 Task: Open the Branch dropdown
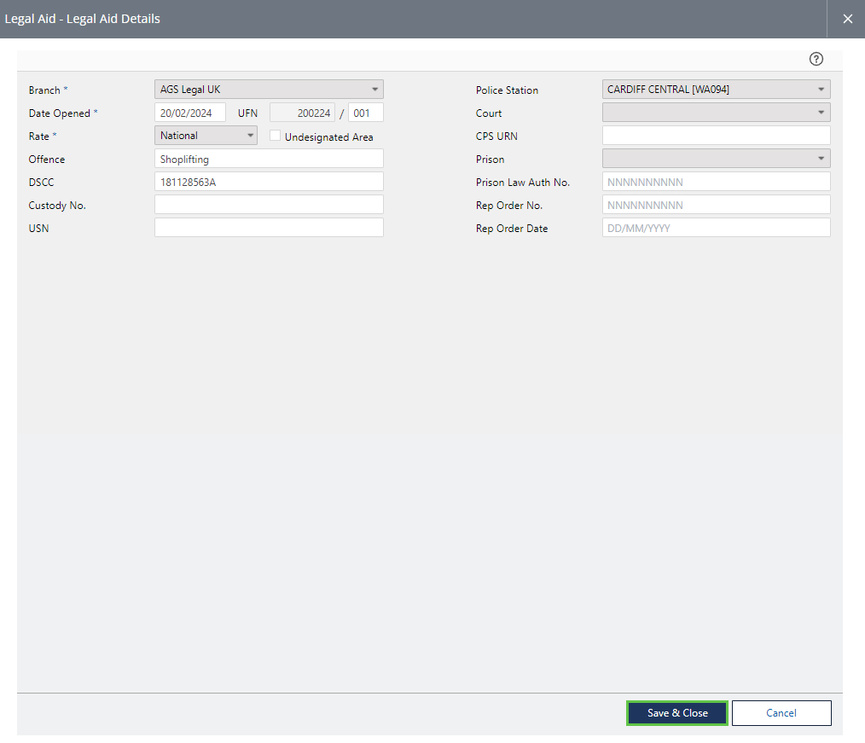pos(269,90)
